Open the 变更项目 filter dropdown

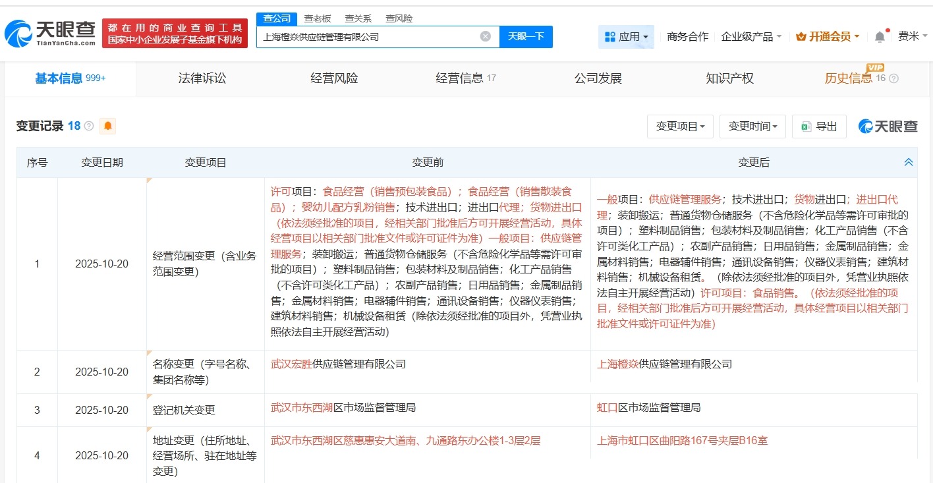coord(680,127)
